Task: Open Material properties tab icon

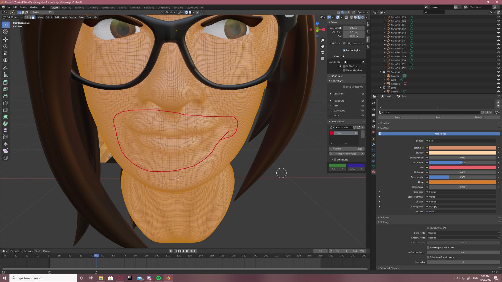Action: click(373, 172)
